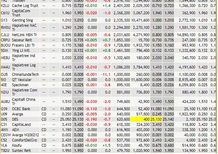218x154 pixels.
Task: Click highlighted 400 volume in DBS row
Action: point(146,119)
